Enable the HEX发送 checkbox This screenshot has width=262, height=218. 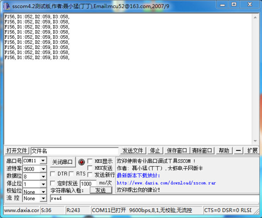click(x=90, y=168)
